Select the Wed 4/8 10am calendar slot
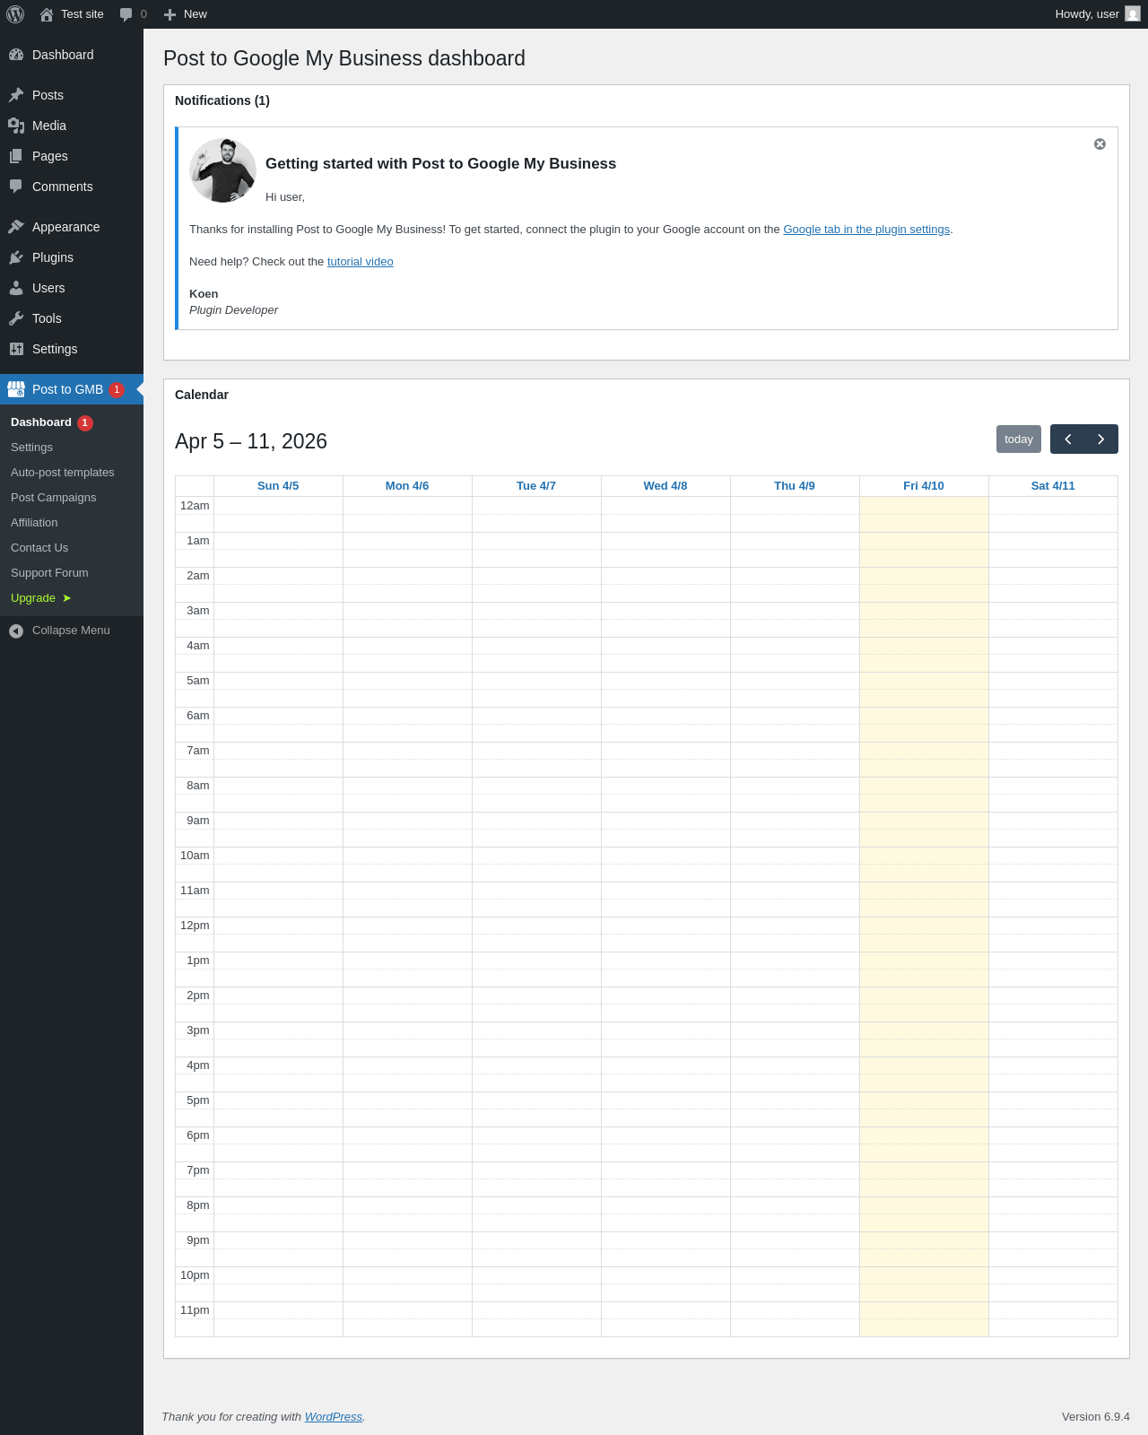 tap(665, 856)
